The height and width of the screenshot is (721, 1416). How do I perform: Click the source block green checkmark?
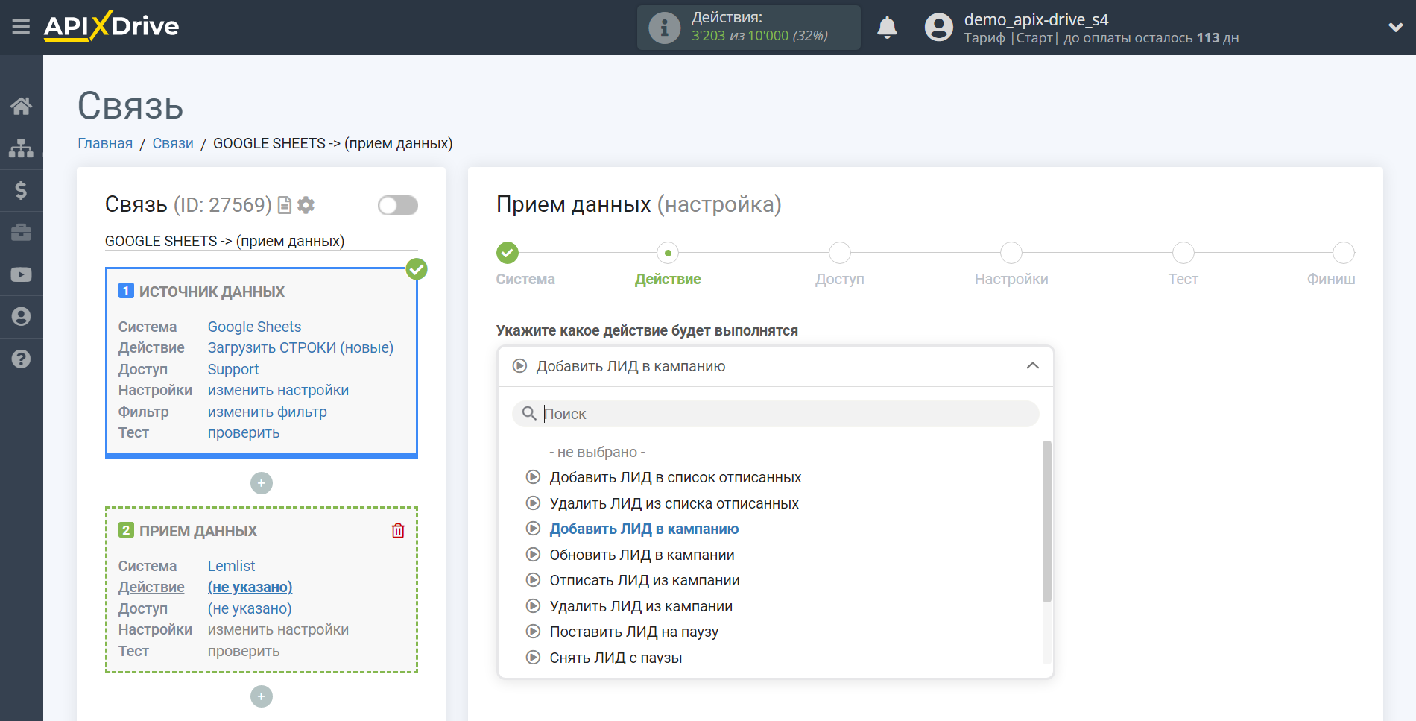coord(417,268)
